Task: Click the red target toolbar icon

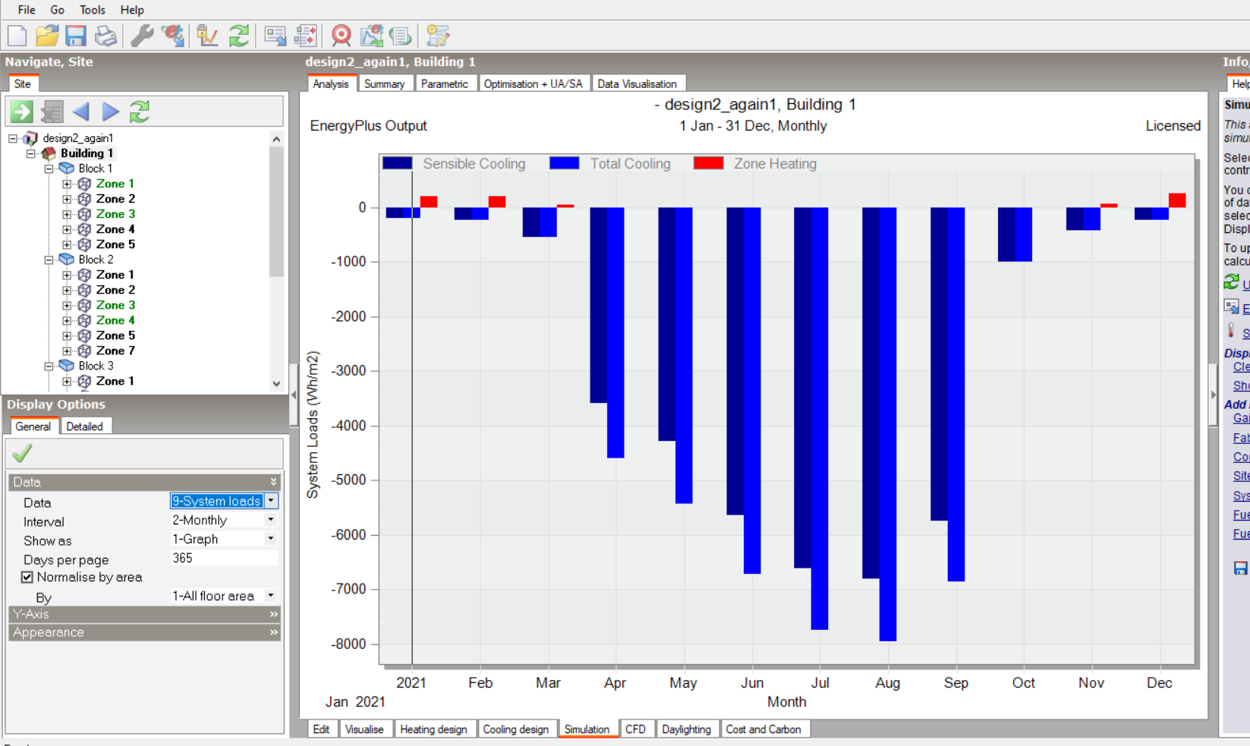Action: pyautogui.click(x=342, y=36)
